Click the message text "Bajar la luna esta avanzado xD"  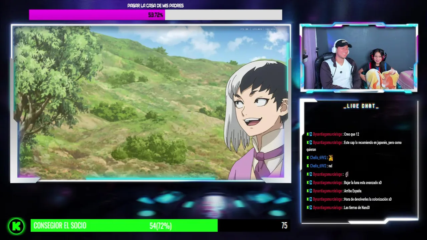[363, 183]
